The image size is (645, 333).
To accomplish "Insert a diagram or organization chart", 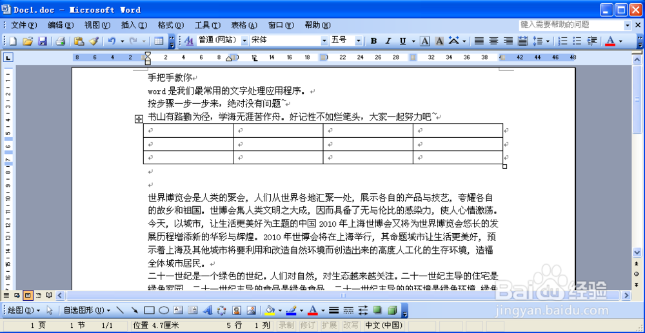I will pyautogui.click(x=222, y=310).
